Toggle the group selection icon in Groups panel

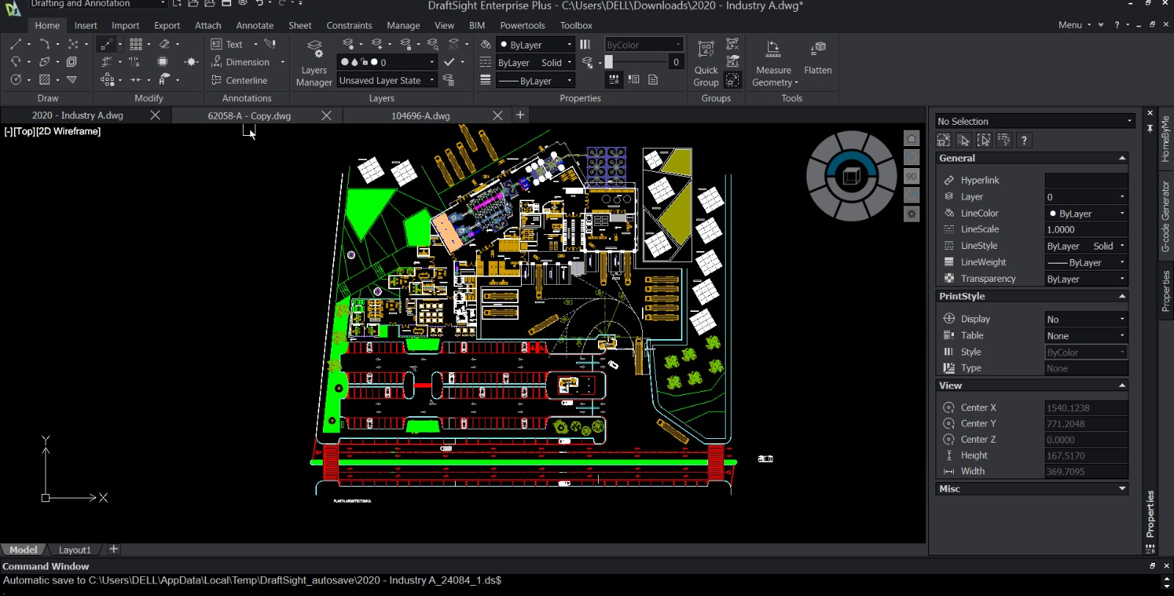[732, 80]
